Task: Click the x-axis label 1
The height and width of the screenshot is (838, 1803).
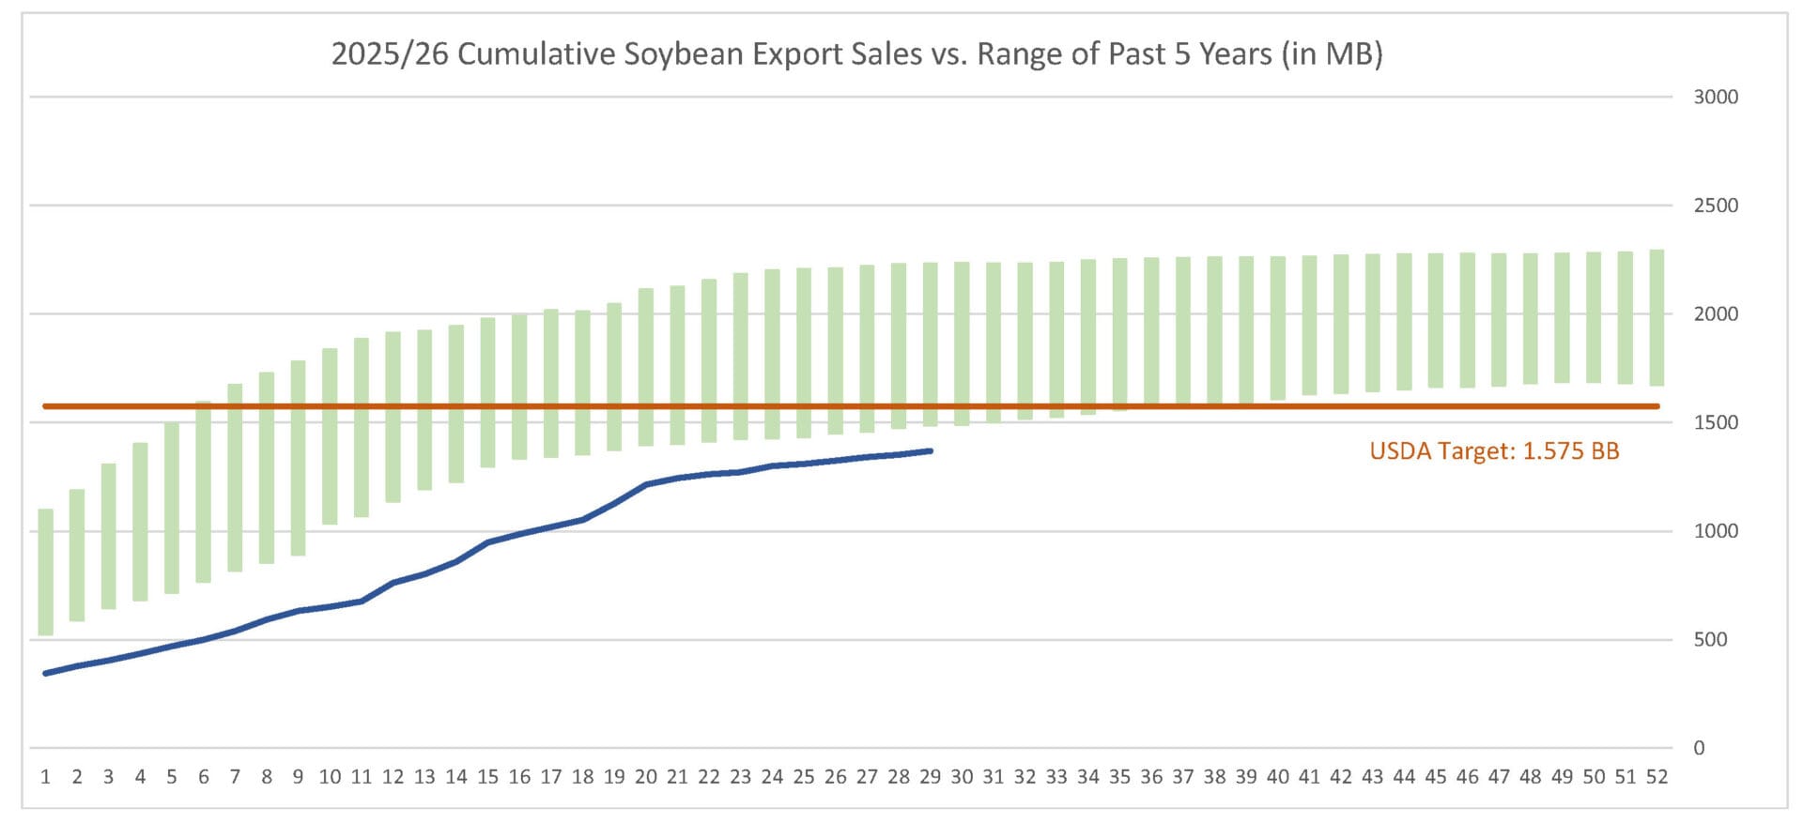Action: pyautogui.click(x=45, y=777)
